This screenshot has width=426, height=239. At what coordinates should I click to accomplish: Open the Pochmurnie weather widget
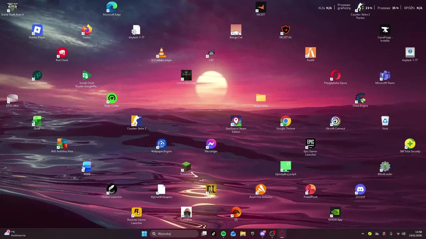click(x=15, y=234)
